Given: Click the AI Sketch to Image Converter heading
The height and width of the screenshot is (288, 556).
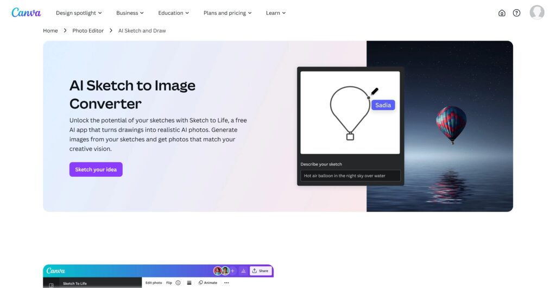Looking at the screenshot, I should tap(132, 94).
